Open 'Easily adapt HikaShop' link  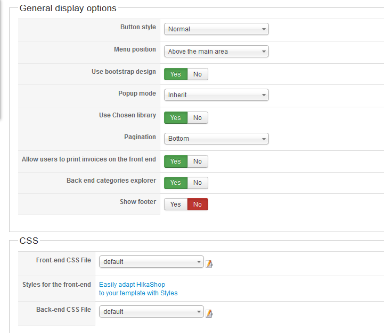132,284
